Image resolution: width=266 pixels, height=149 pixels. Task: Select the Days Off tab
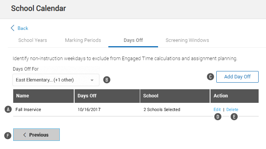coord(133,40)
